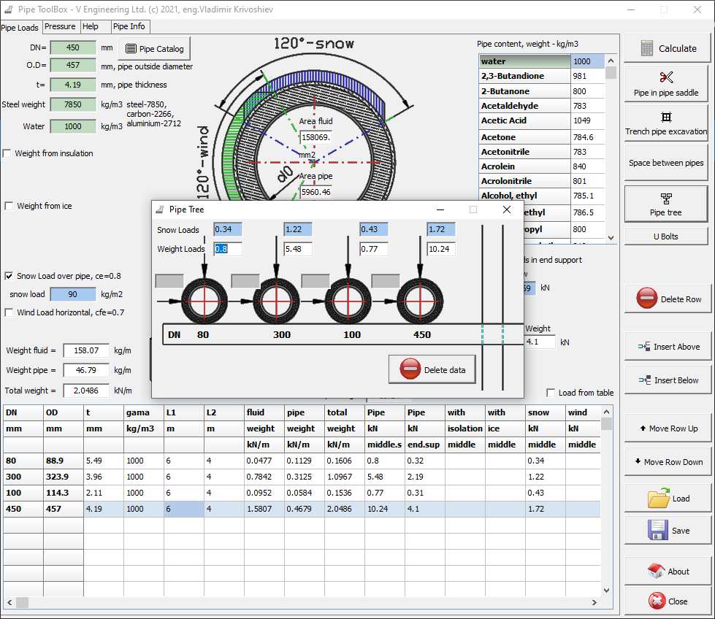Save data with the floppy disk button
The width and height of the screenshot is (715, 619).
click(666, 531)
